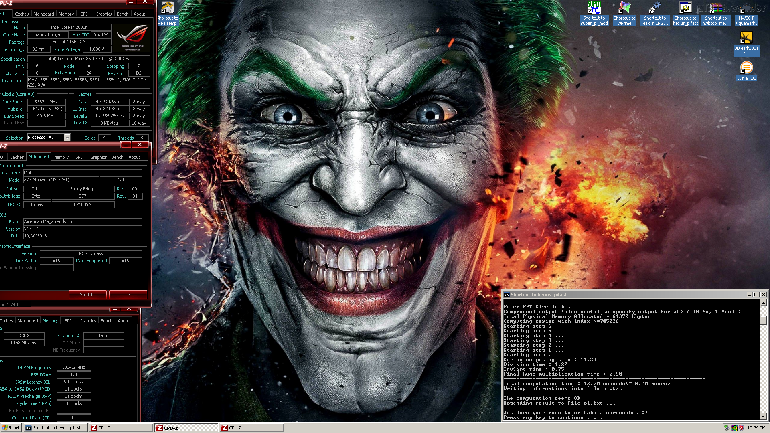
Task: Click the console scrollbar up arrow
Action: (764, 303)
